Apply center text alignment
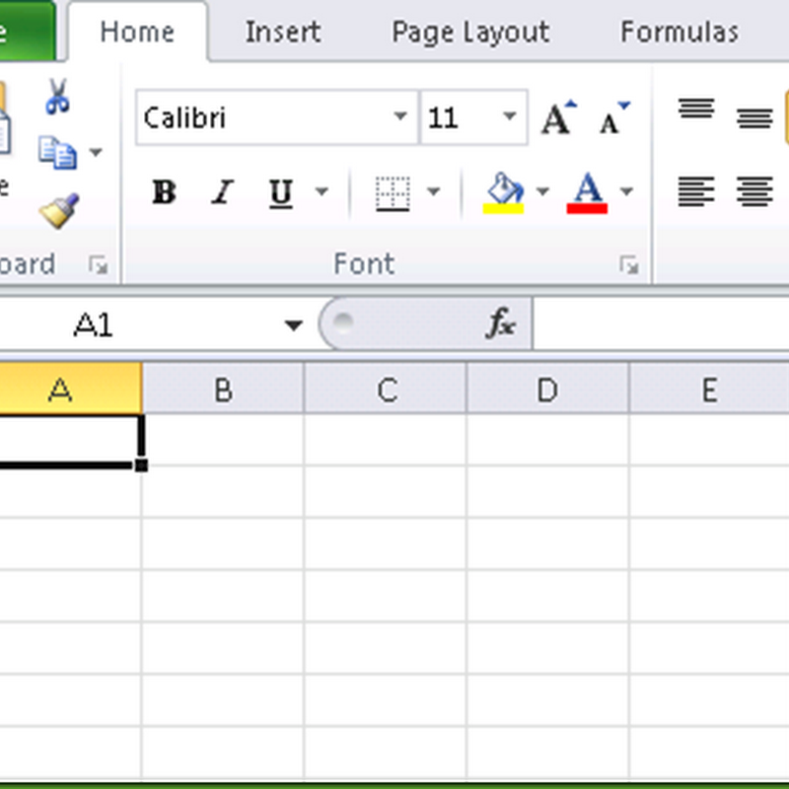 (755, 191)
